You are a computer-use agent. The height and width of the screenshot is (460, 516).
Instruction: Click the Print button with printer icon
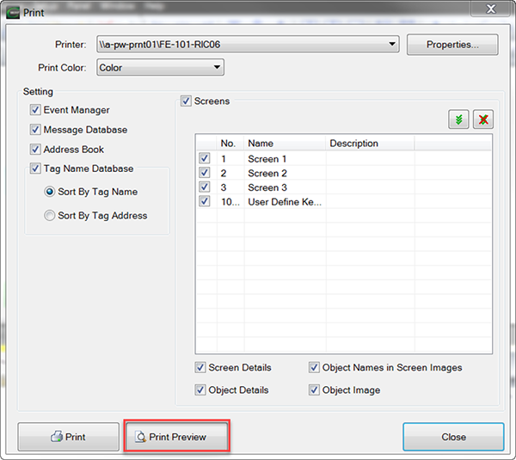(68, 437)
